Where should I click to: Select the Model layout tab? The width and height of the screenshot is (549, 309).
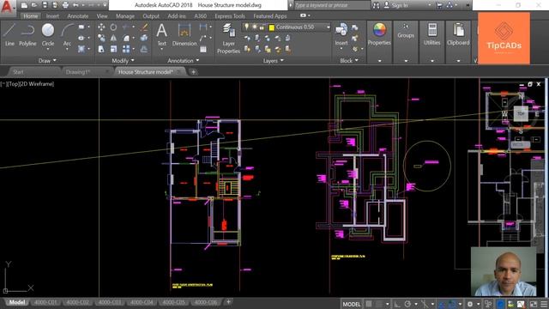pos(17,302)
